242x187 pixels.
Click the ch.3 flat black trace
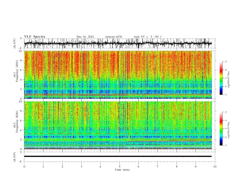pyautogui.click(x=118, y=156)
